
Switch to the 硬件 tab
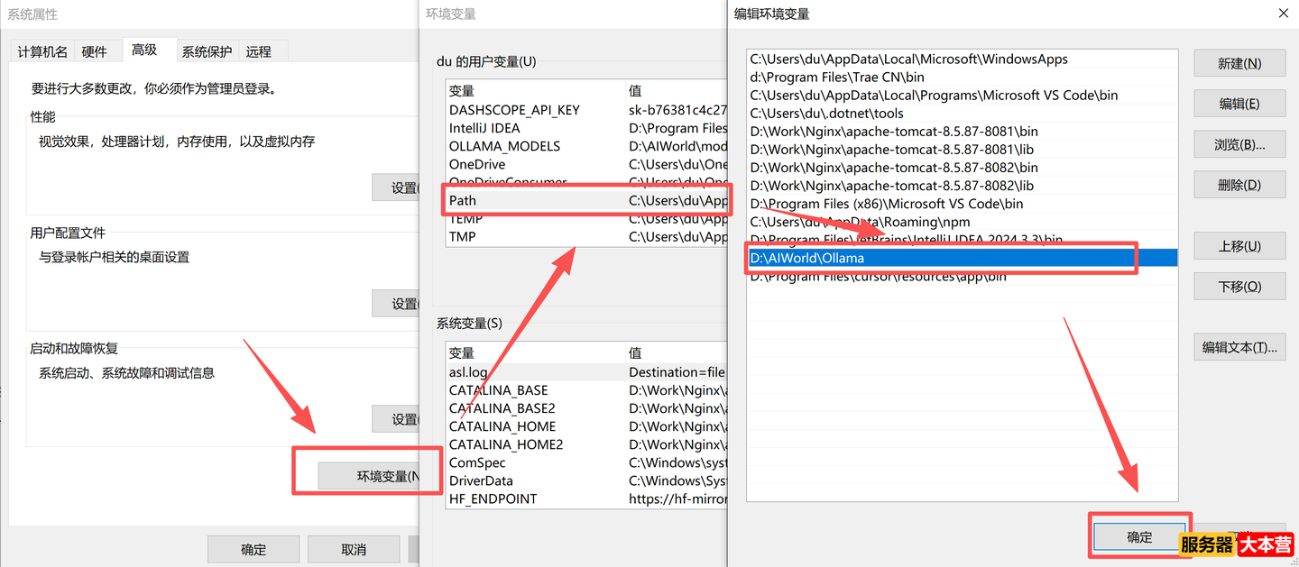[95, 50]
